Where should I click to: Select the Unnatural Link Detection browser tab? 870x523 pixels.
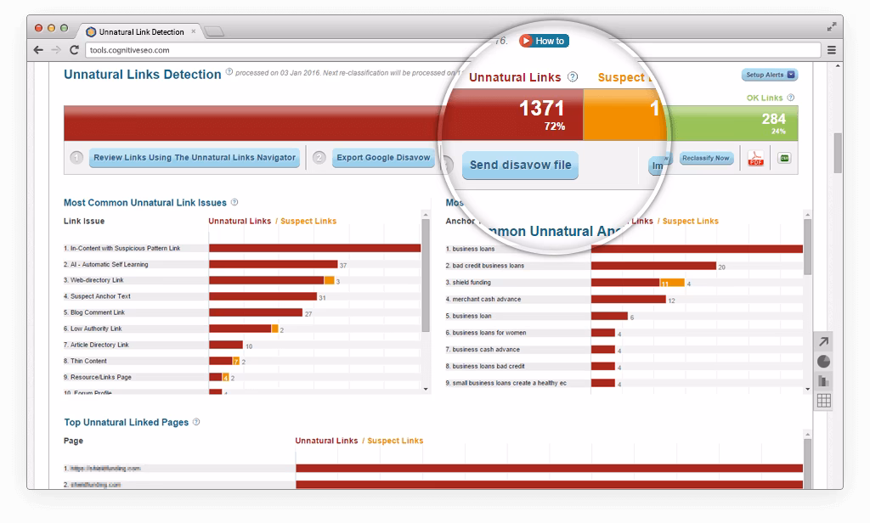point(140,32)
